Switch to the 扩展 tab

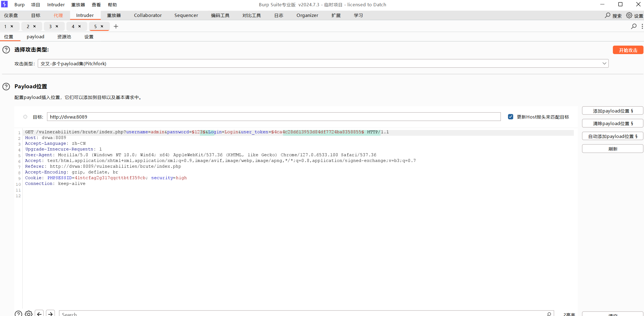click(x=336, y=15)
